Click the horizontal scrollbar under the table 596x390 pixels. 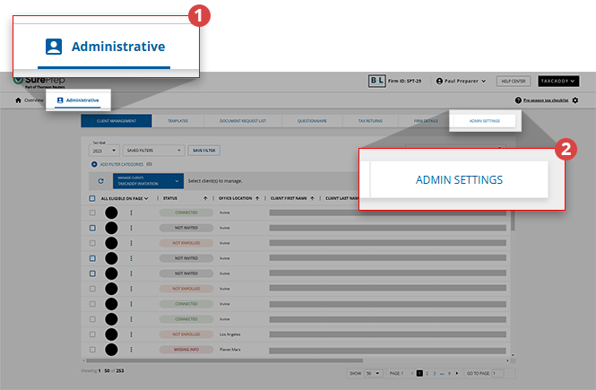coord(224,360)
